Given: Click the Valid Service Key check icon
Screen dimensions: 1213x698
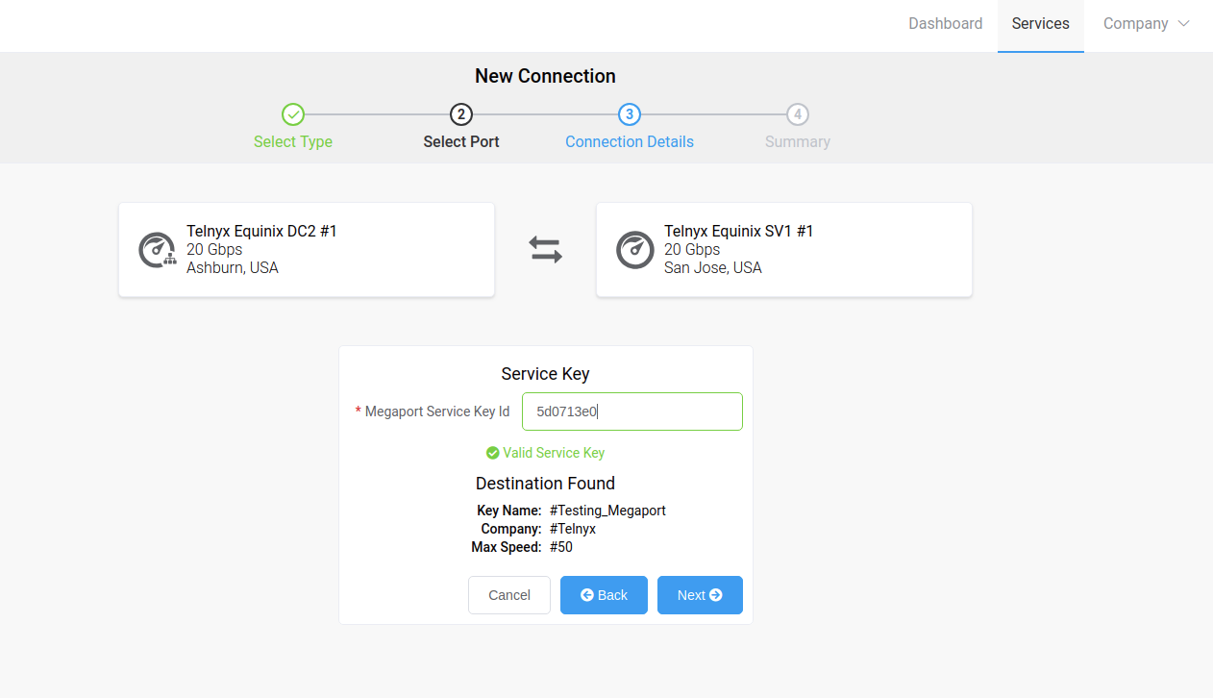Looking at the screenshot, I should tap(493, 453).
